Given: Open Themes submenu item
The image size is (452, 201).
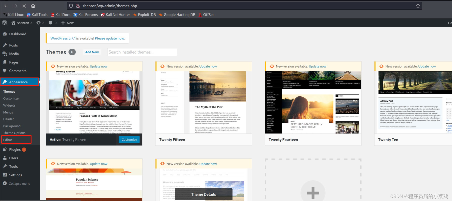Looking at the screenshot, I should [9, 91].
